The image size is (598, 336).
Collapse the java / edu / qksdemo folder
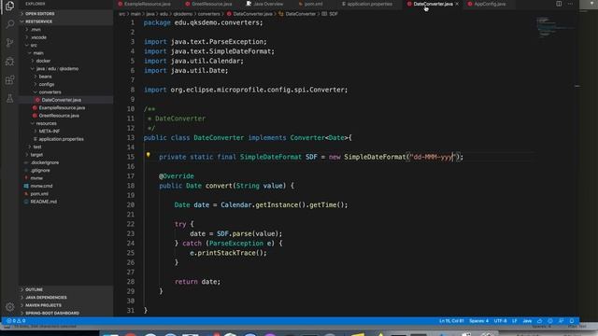pyautogui.click(x=57, y=68)
